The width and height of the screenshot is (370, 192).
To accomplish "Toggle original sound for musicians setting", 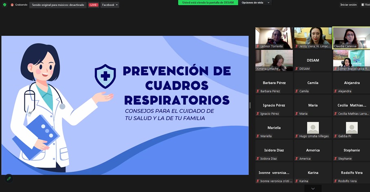I will coord(58,5).
